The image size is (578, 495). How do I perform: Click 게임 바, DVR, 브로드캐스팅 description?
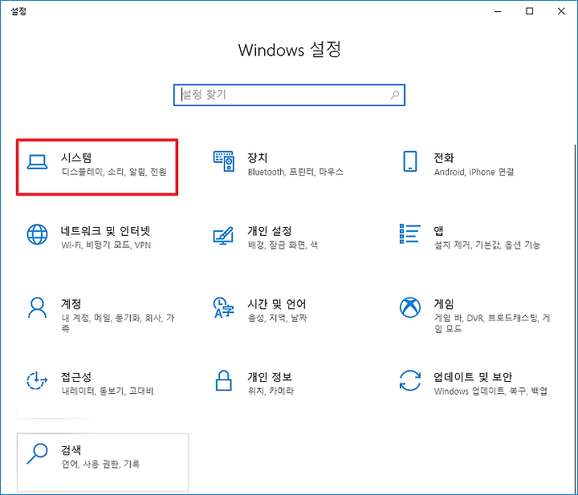[492, 323]
